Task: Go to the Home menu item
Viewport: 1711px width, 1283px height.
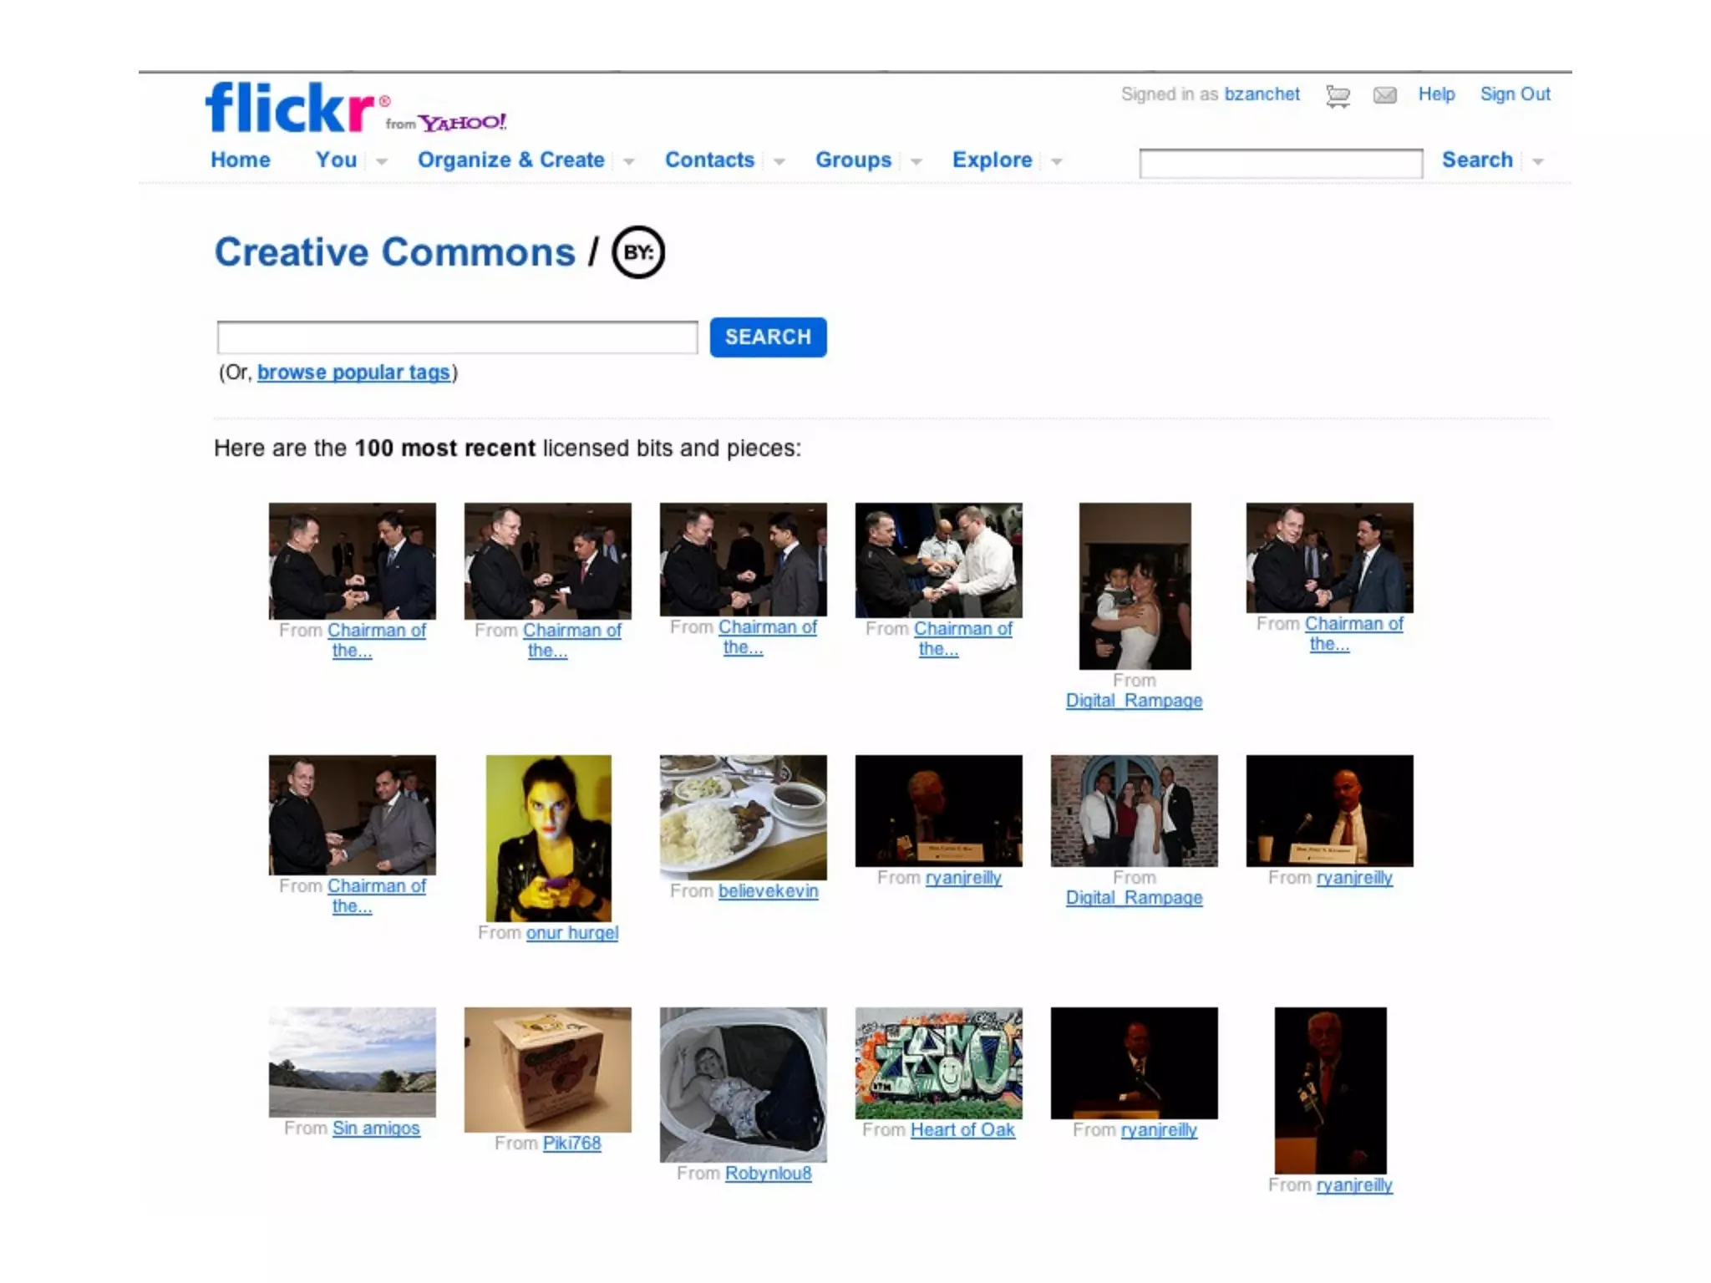Action: tap(241, 160)
